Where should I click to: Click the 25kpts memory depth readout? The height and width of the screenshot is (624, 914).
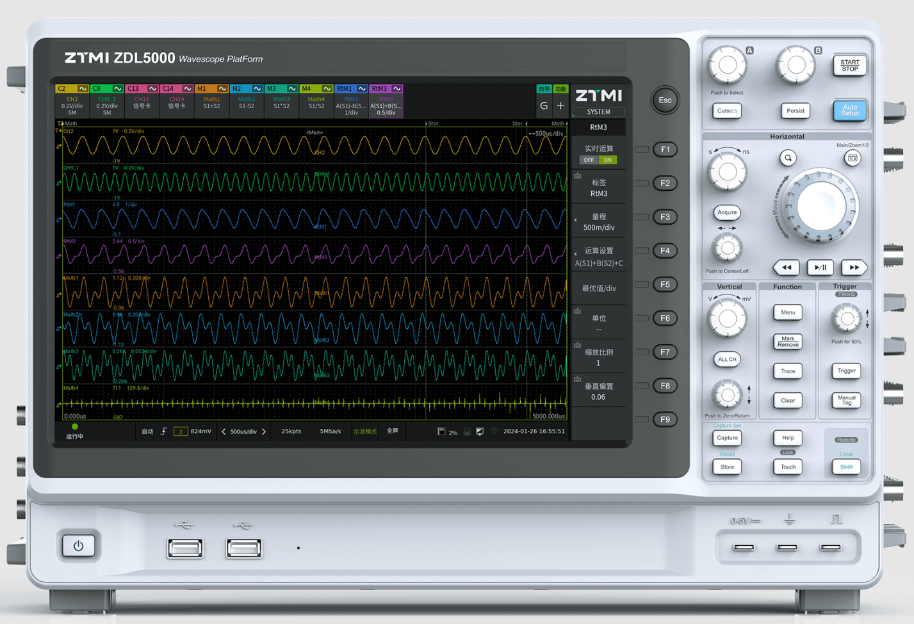pos(291,431)
